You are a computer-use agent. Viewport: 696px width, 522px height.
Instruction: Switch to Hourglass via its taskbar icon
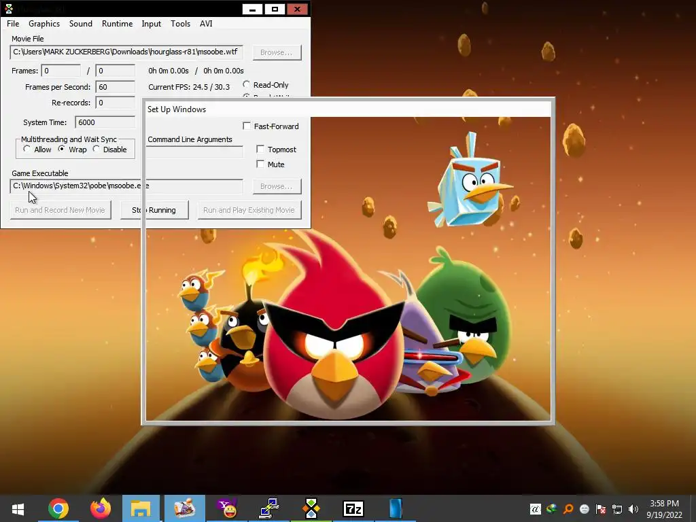click(311, 508)
